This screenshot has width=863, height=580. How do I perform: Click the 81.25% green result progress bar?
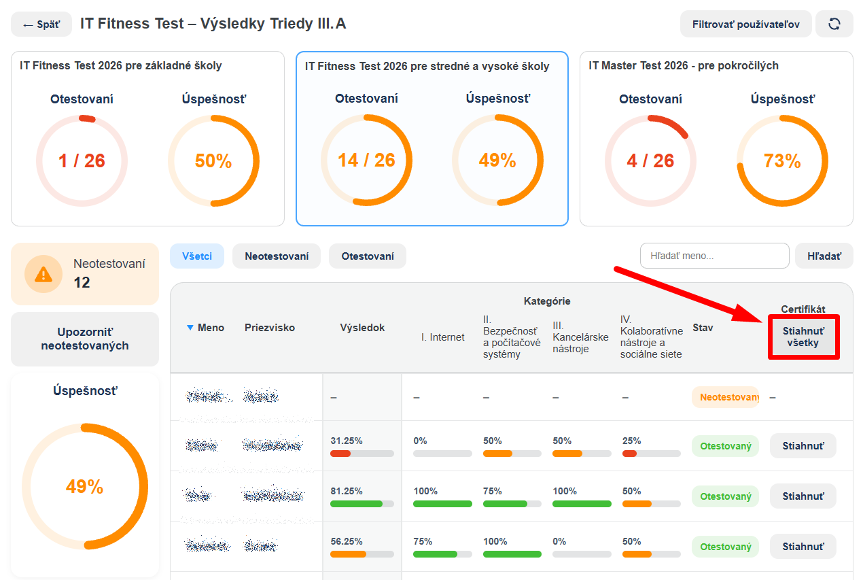pyautogui.click(x=362, y=504)
